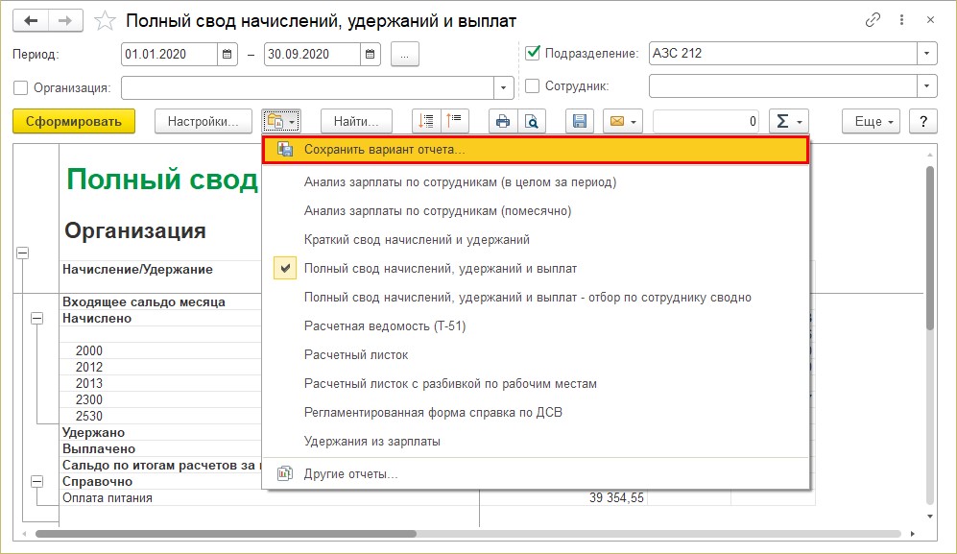Go forward with the right arrow button

point(64,21)
